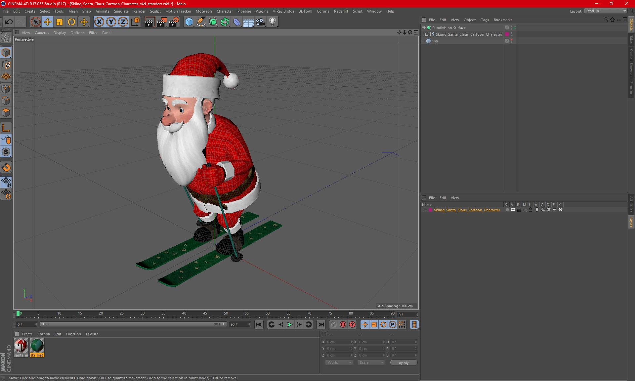This screenshot has width=635, height=381.
Task: Render to Picture Viewer
Action: pyautogui.click(x=162, y=22)
